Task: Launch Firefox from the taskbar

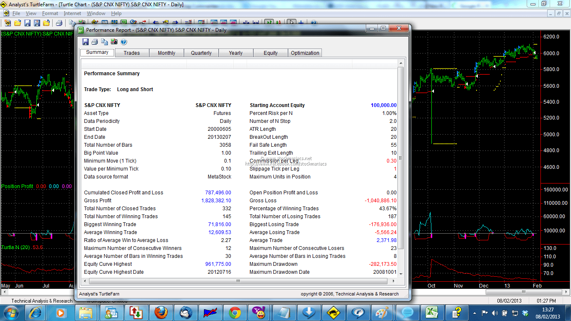Action: (160, 312)
